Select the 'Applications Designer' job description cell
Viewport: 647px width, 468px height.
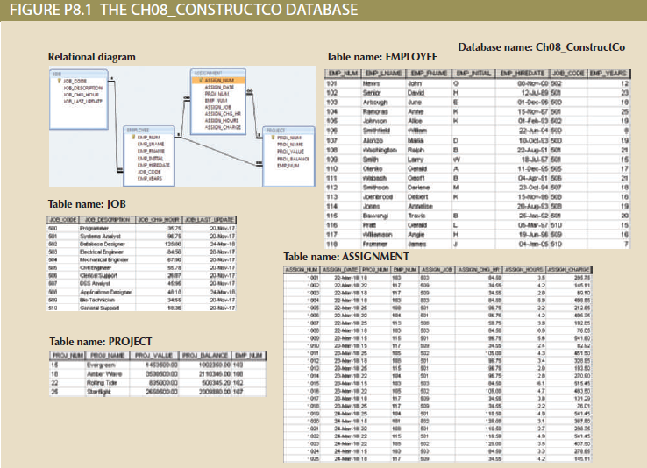point(107,292)
